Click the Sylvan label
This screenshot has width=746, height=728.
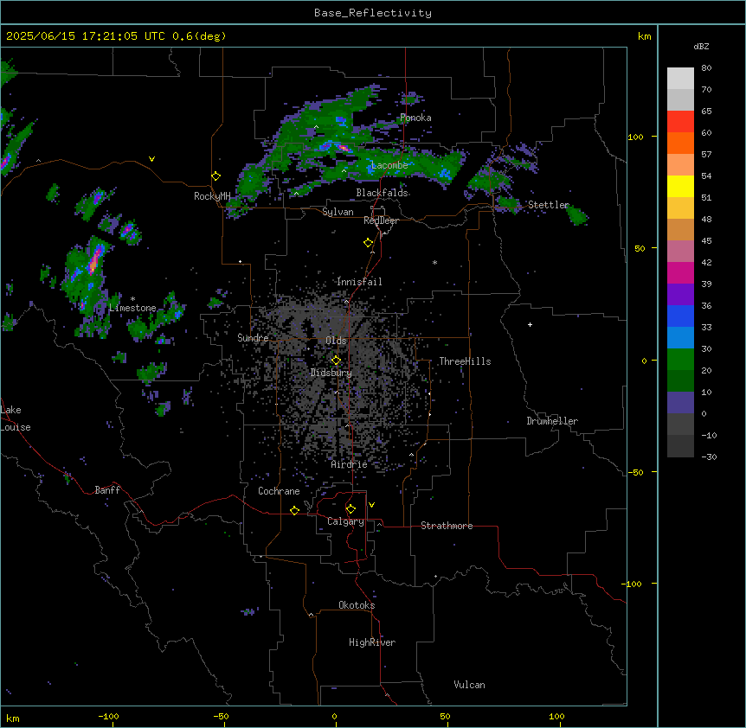pyautogui.click(x=338, y=212)
